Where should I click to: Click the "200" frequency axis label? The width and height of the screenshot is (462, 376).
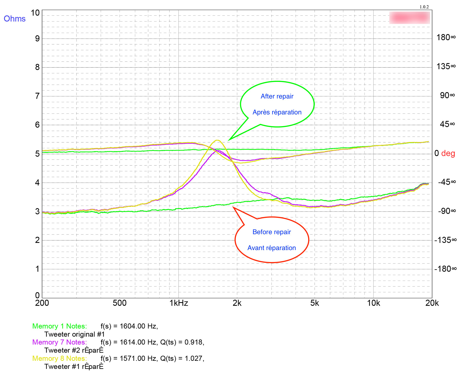tap(42, 303)
